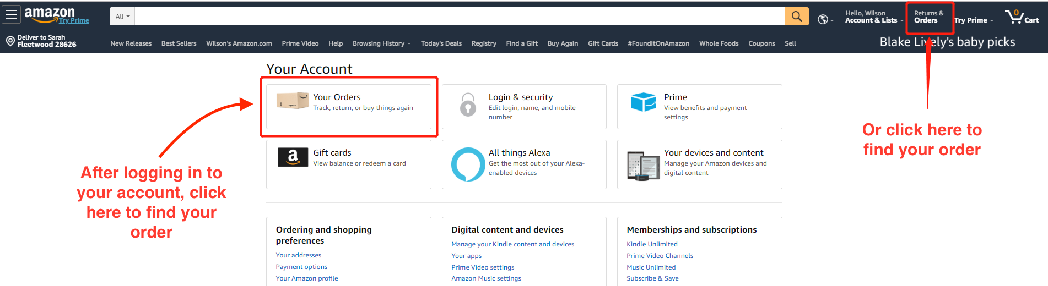
Task: Open Amazon Music settings link
Action: coord(486,278)
